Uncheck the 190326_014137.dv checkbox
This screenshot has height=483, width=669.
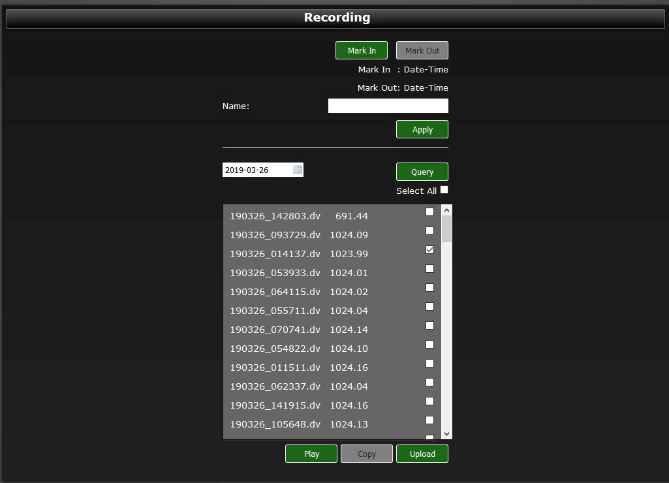point(429,249)
